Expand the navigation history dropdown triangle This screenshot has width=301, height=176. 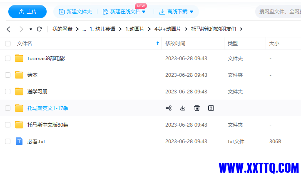click(x=31, y=29)
